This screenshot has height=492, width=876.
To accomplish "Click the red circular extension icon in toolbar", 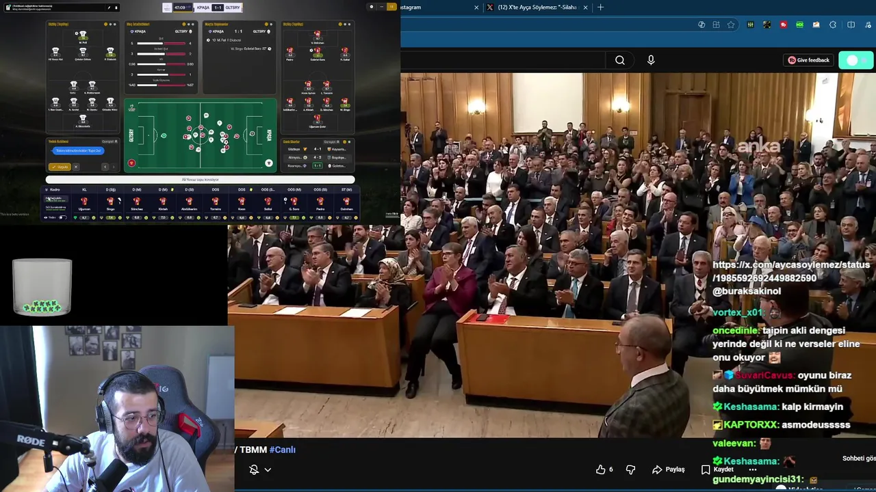I will [x=784, y=25].
